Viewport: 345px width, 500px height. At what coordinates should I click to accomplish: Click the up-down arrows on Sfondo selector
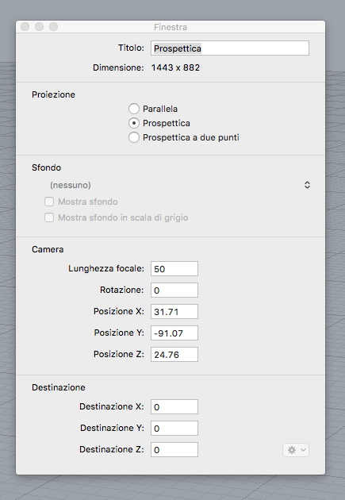(x=307, y=185)
